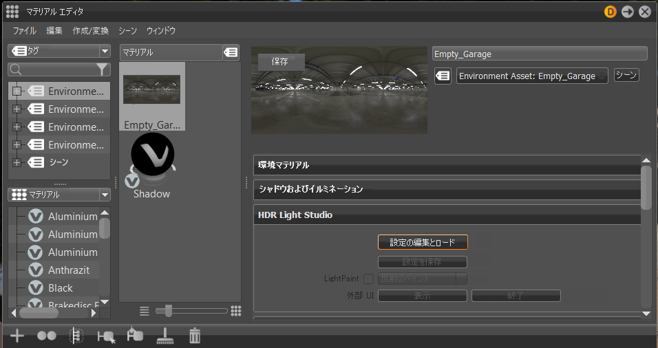This screenshot has height=348, width=658.
Task: Click the orange D icon in title bar
Action: [x=610, y=12]
